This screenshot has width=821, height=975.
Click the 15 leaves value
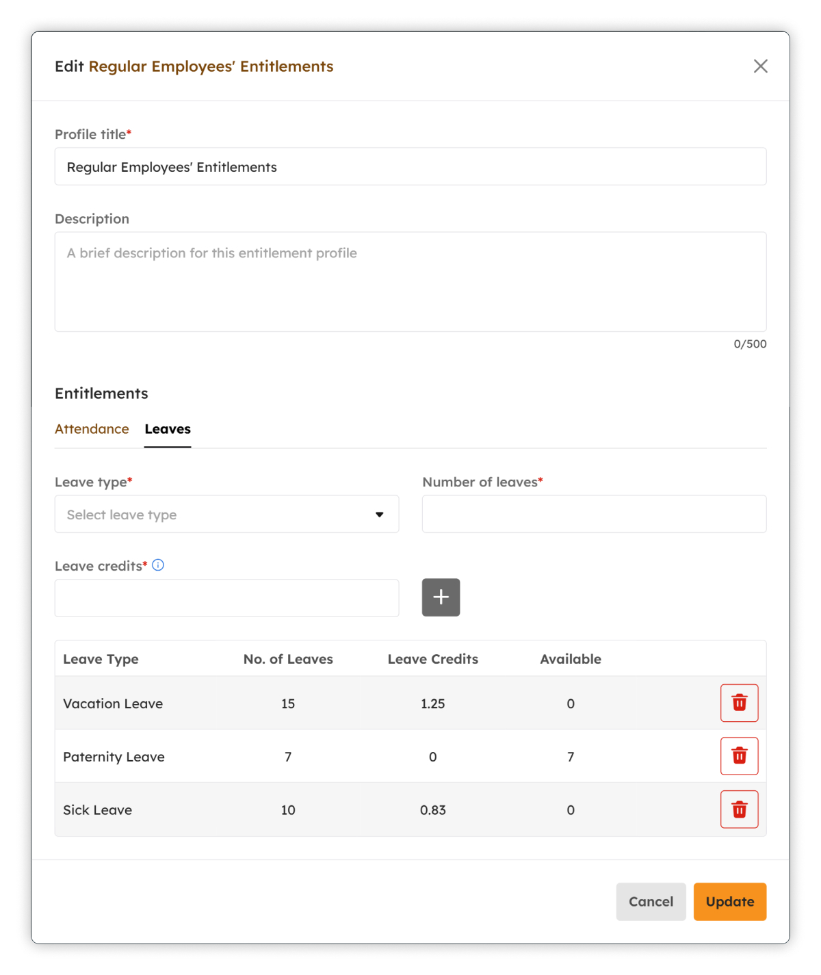[x=288, y=703]
